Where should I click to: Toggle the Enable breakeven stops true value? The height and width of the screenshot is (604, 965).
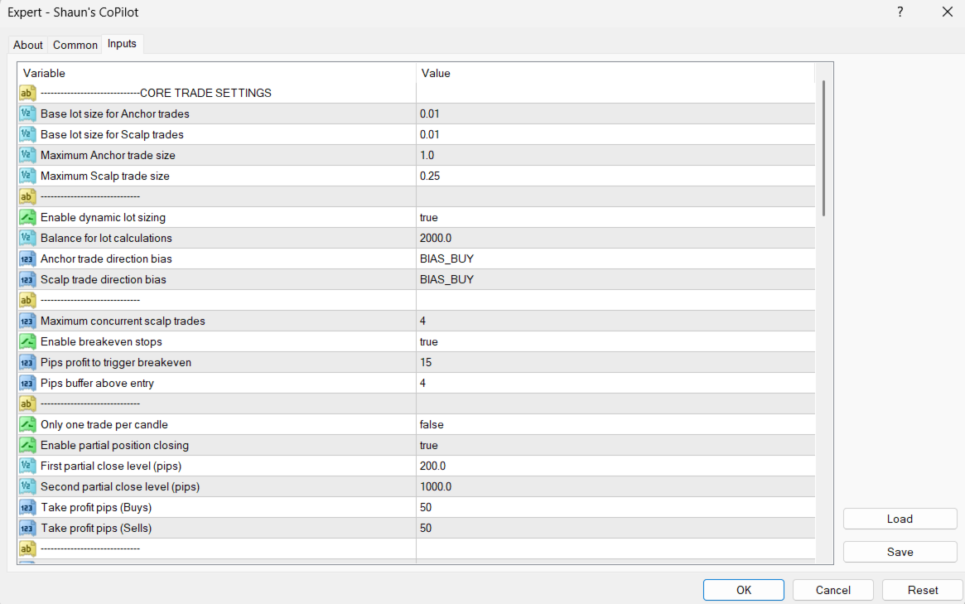coord(615,341)
